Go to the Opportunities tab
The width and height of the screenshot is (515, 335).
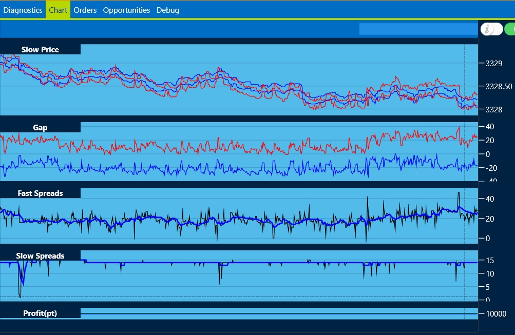click(126, 10)
